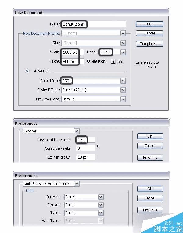Viewport: 183px width, 233px height.
Task: Click OK in New Document dialog
Action: click(x=150, y=24)
